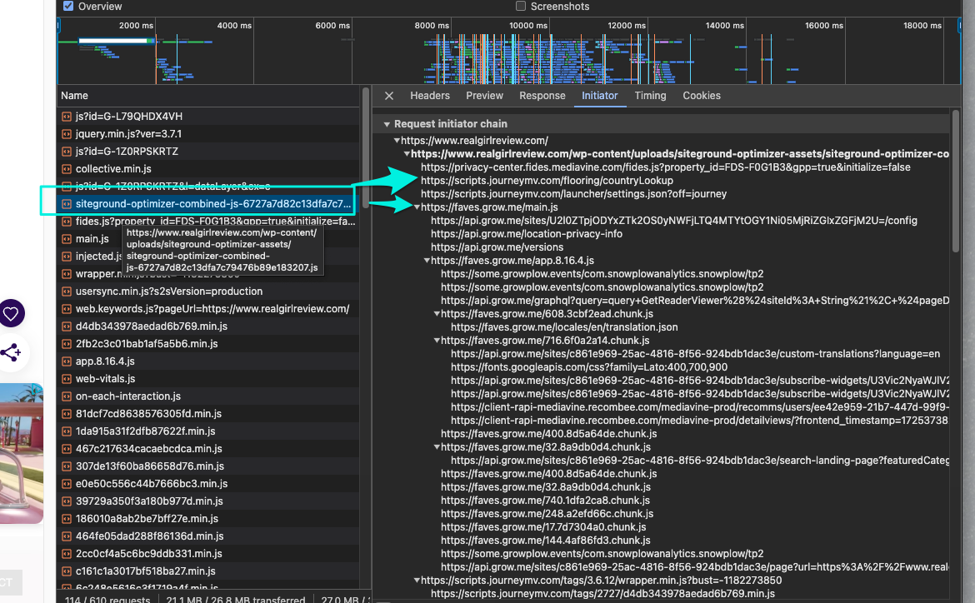The height and width of the screenshot is (603, 975).
Task: Open the Timing tab
Action: [650, 96]
